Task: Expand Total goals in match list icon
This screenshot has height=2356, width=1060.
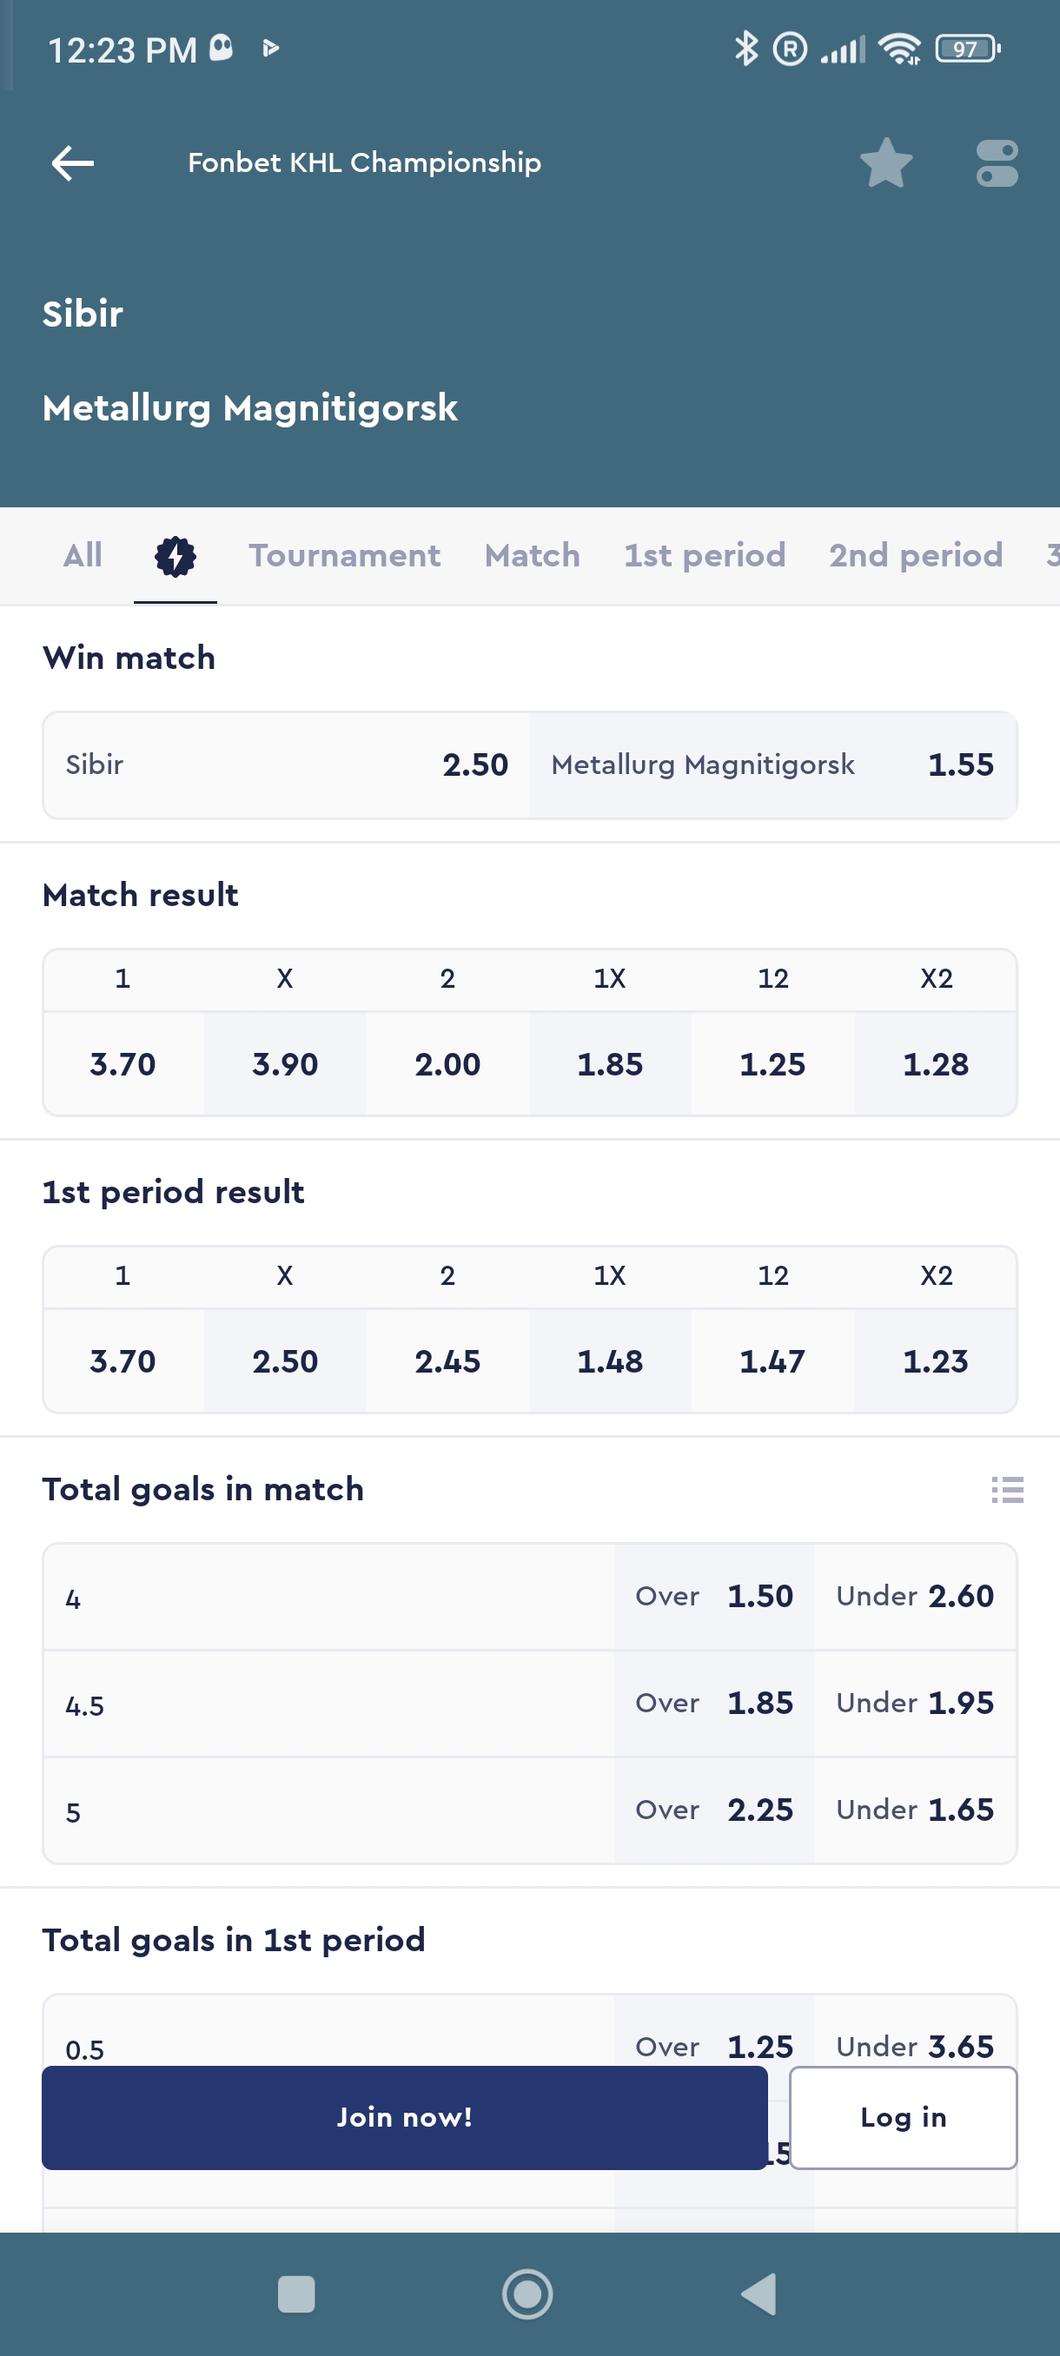Action: (x=1007, y=1490)
